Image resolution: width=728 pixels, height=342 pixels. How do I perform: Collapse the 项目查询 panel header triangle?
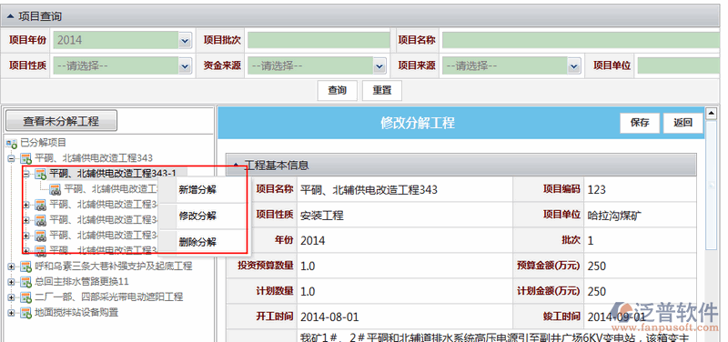10,16
